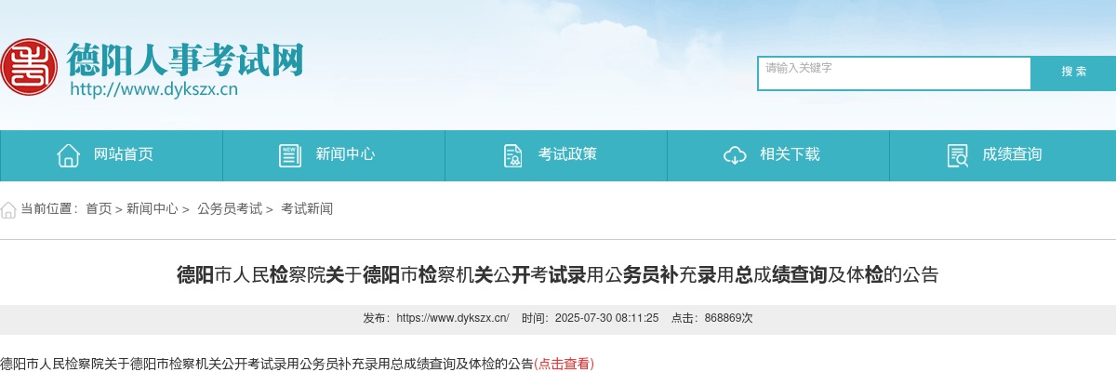Open the 相关下载 menu entry
1116x372 pixels.
click(x=778, y=155)
